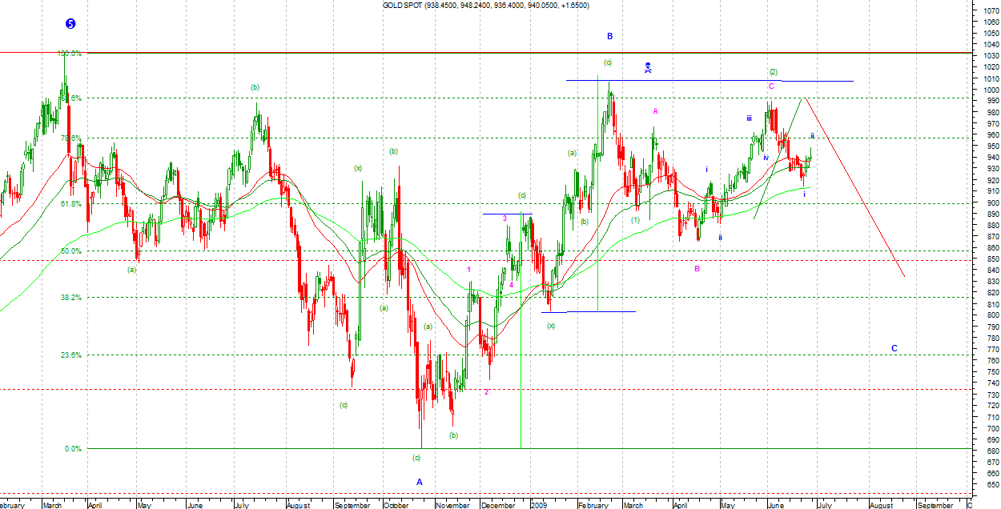Select the blue circled 5 wave marker
1001x509 pixels.
(70, 24)
